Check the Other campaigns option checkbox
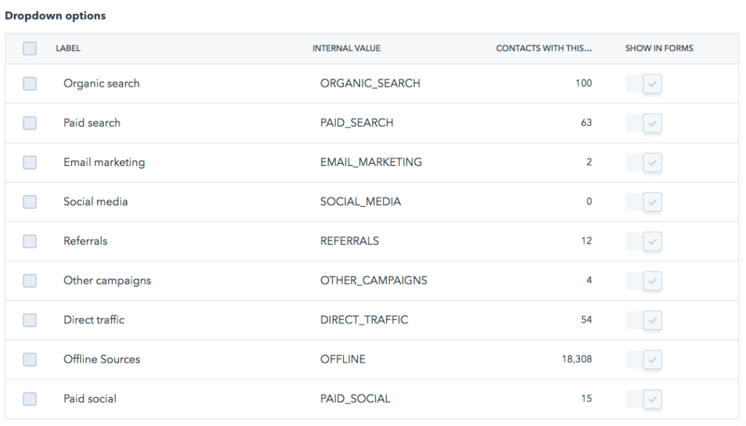The height and width of the screenshot is (426, 746). coord(29,280)
